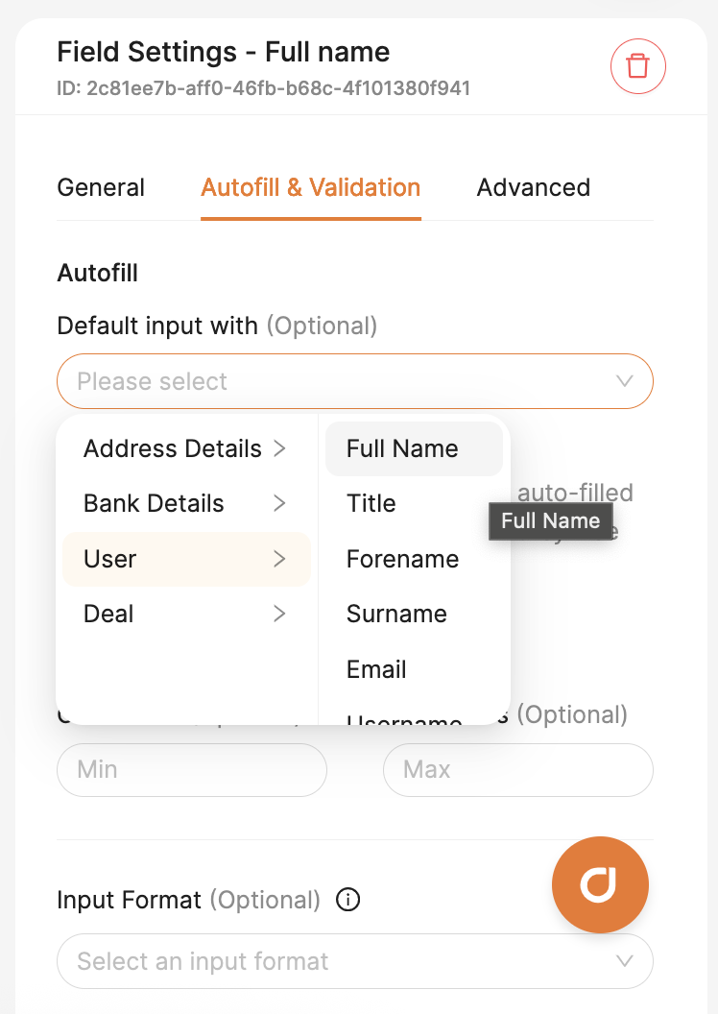
Task: Pick Email from the autofill list
Action: tap(414, 669)
